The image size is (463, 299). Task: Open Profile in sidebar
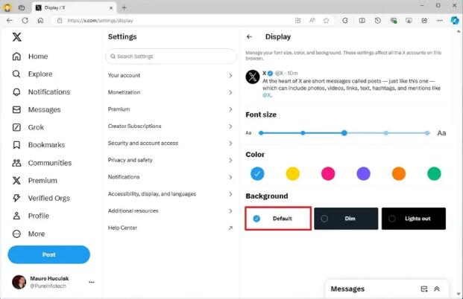[31, 216]
